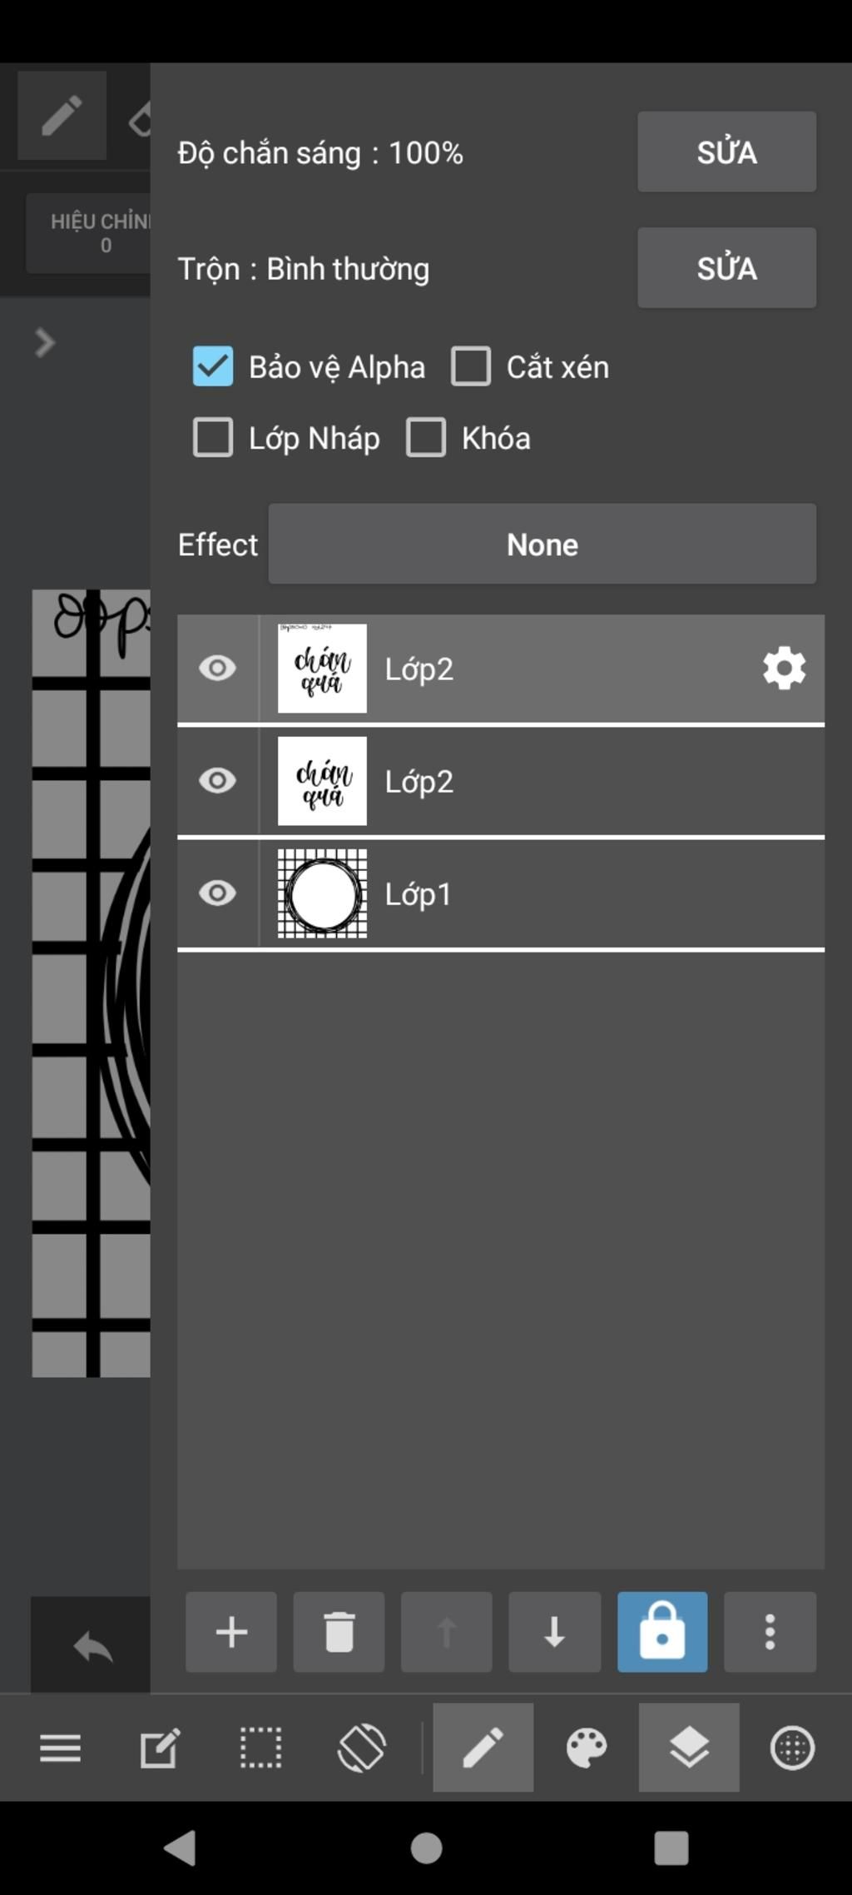Select the Lớp1 layer thumbnail

tap(322, 893)
